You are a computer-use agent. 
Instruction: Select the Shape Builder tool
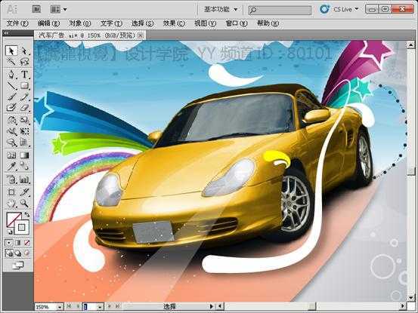click(11, 143)
